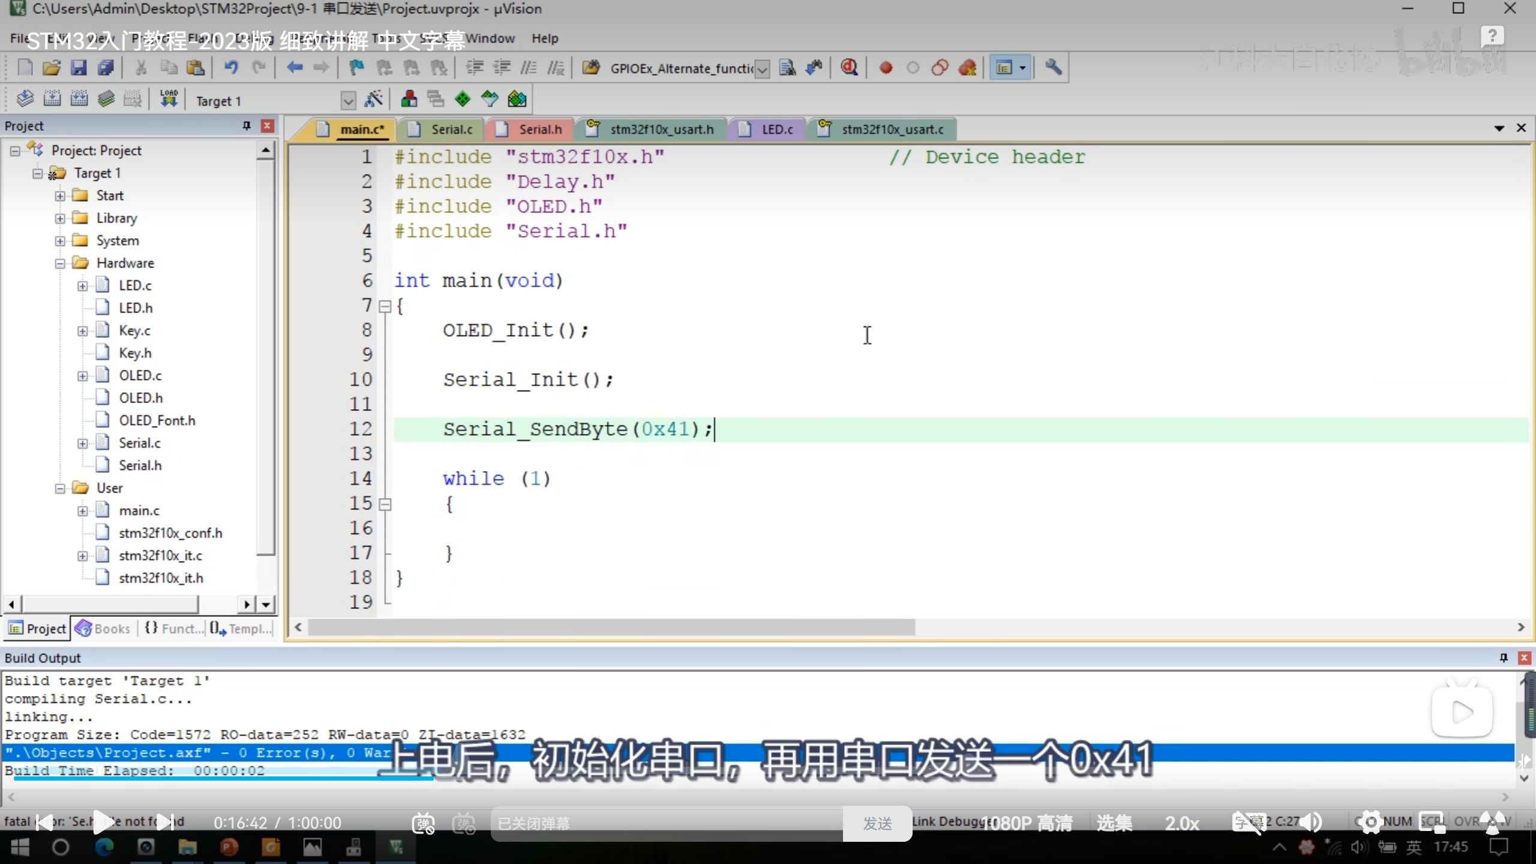Open Serial.h in project tree
The height and width of the screenshot is (864, 1536).
point(140,466)
